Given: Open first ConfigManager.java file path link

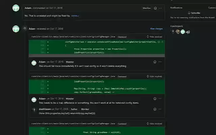Looking at the screenshot, I should coord(73,37).
